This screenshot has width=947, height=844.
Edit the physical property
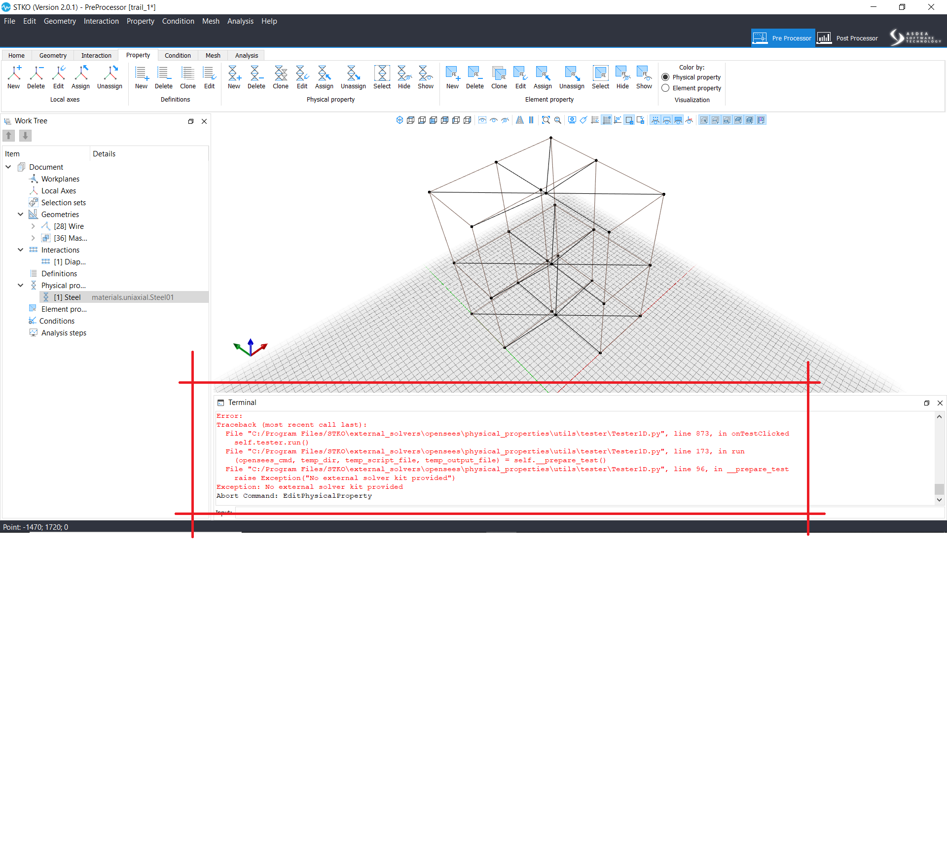click(x=302, y=77)
